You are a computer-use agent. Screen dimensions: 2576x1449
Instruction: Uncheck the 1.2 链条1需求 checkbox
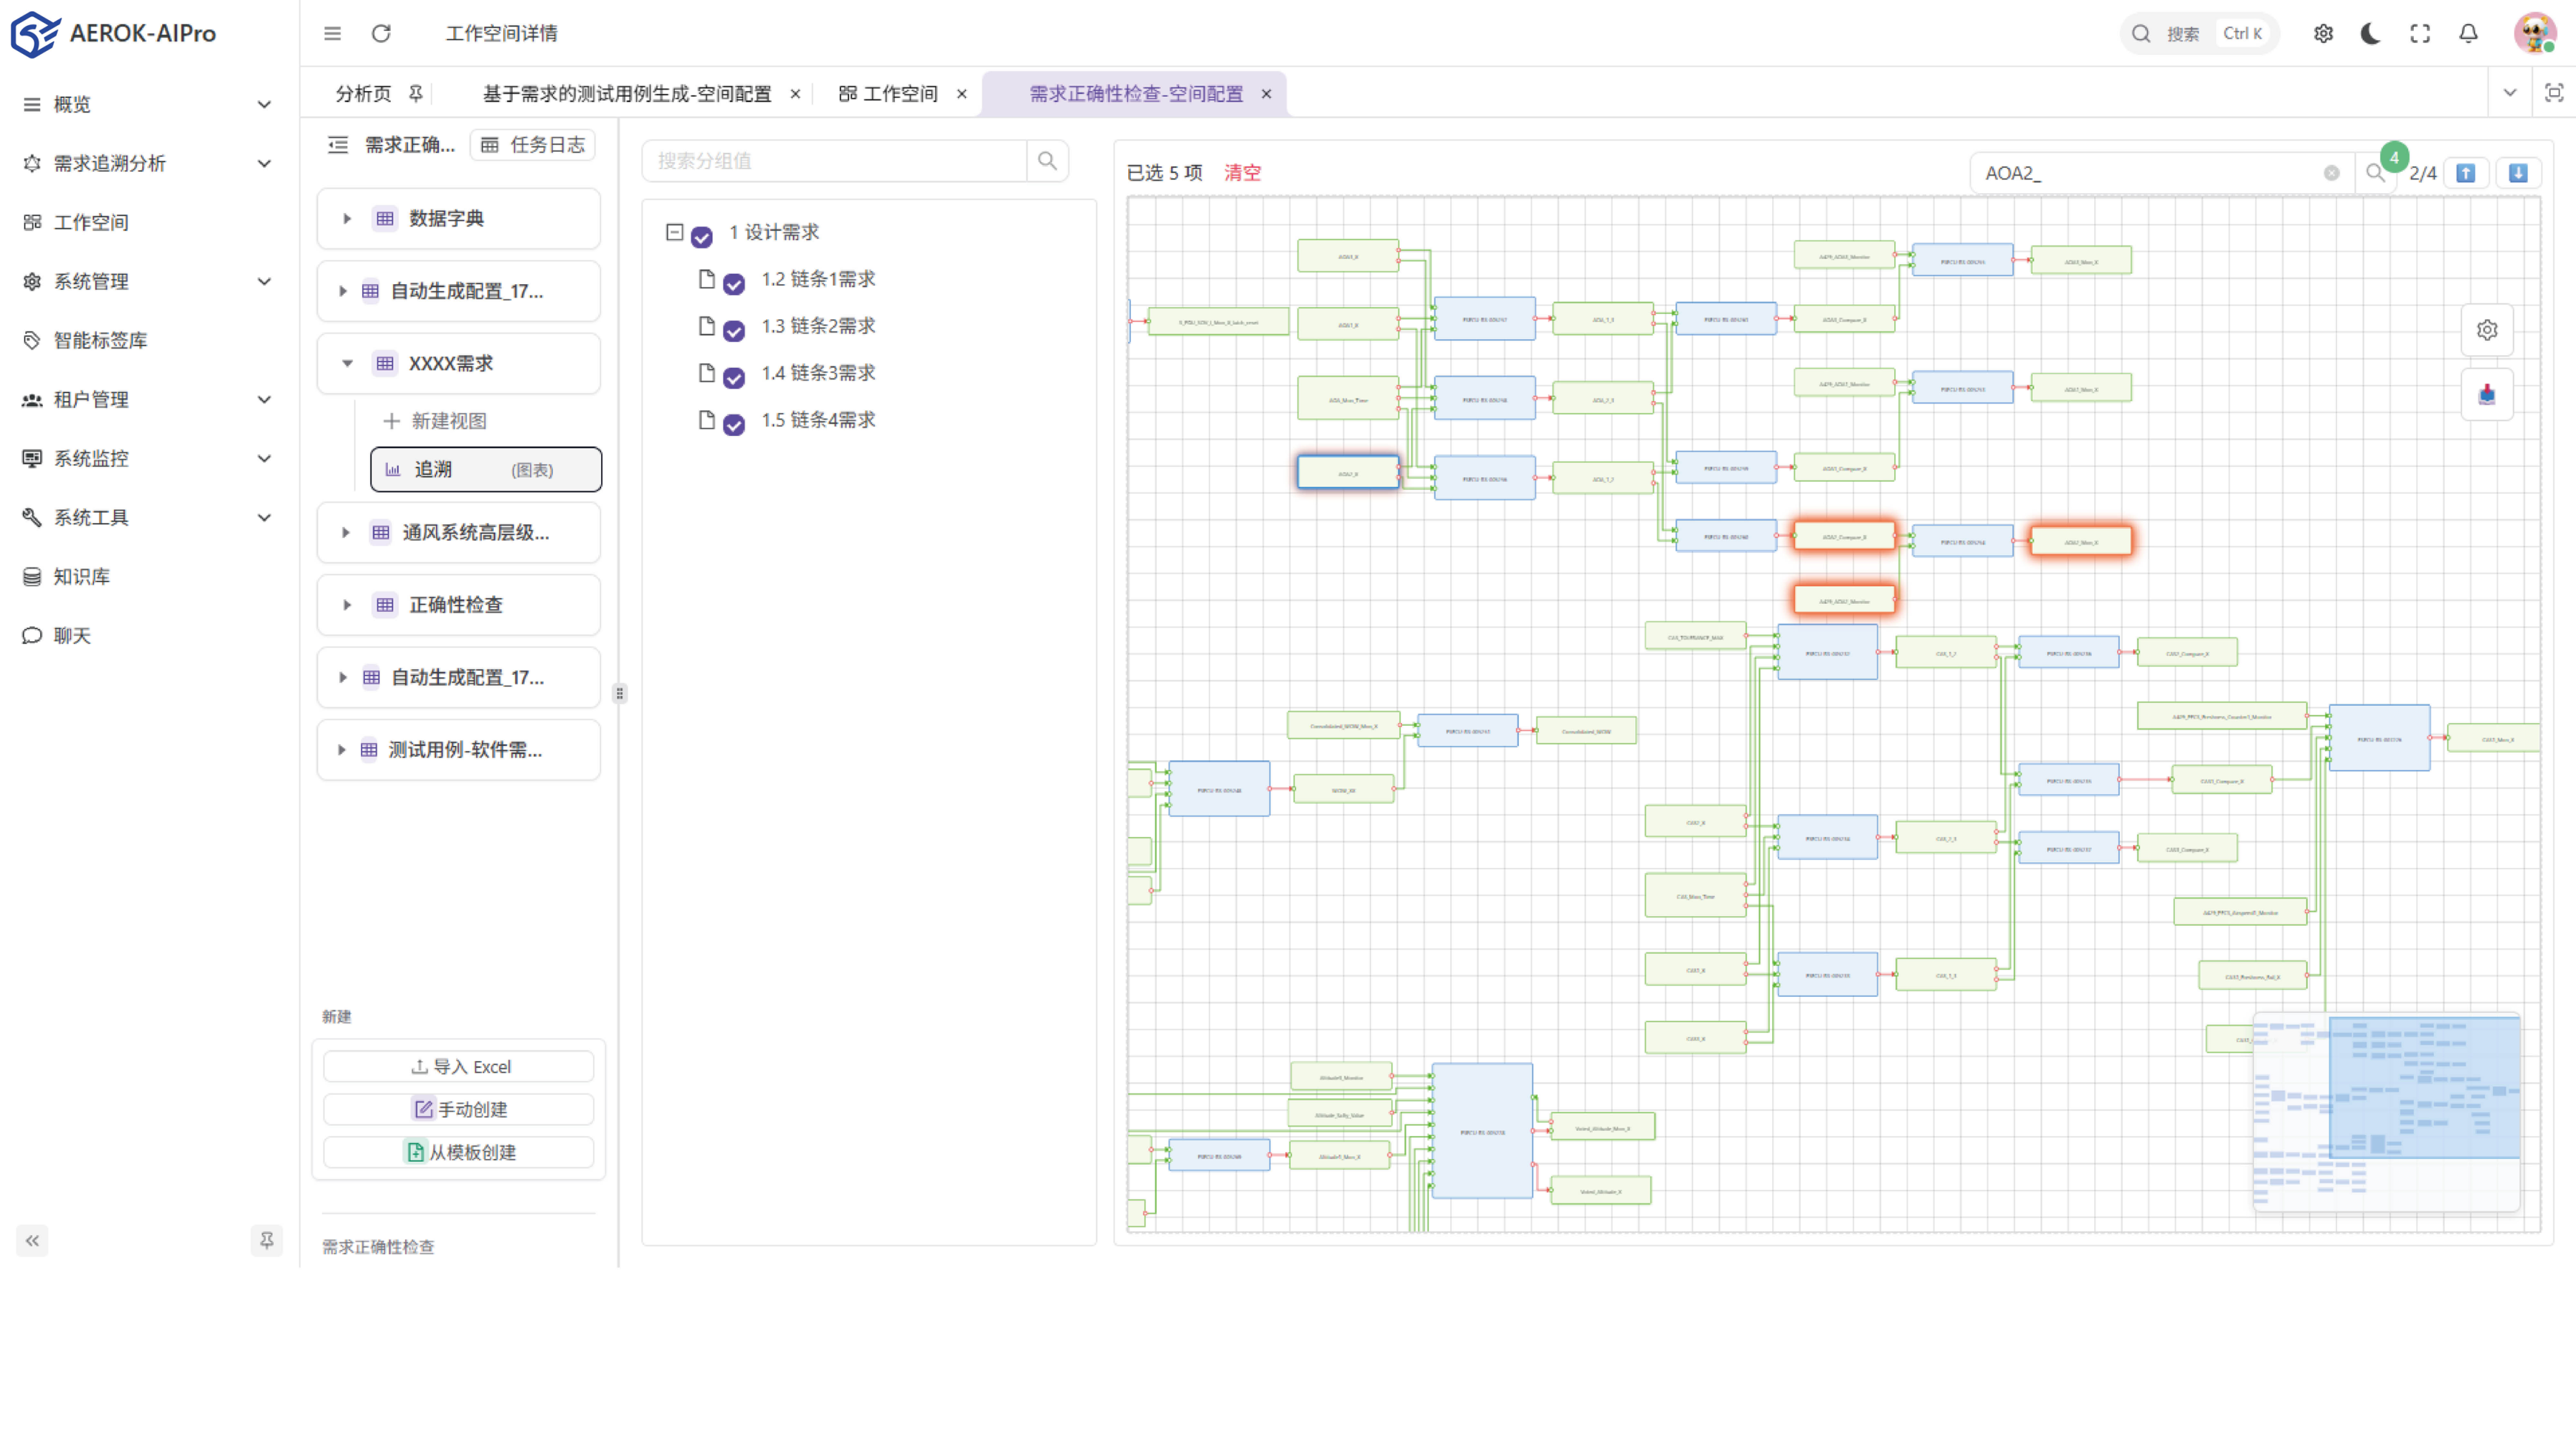point(734,284)
